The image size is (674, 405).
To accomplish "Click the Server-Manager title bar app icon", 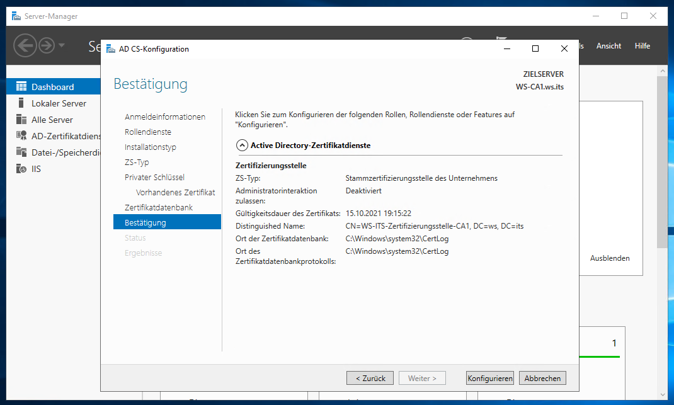I will (16, 16).
